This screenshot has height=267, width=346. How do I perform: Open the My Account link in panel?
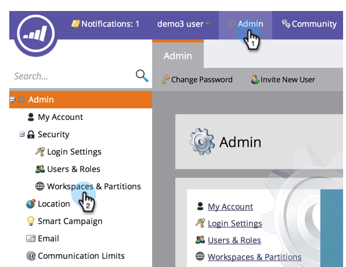tap(230, 207)
